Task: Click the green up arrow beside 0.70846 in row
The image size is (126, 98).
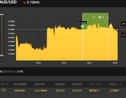Action: pos(36,91)
